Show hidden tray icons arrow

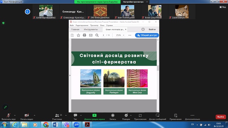tap(197, 125)
